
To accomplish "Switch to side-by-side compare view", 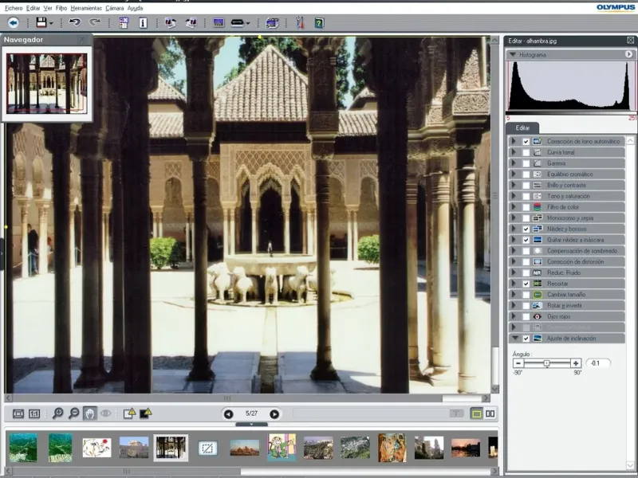I will pyautogui.click(x=490, y=413).
